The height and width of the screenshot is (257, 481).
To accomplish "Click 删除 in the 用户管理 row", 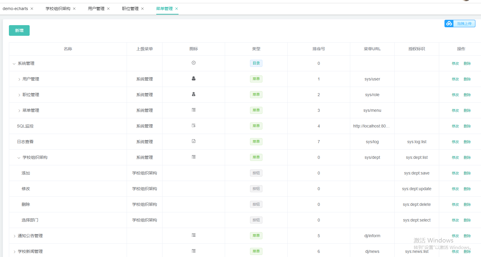I will [x=467, y=79].
